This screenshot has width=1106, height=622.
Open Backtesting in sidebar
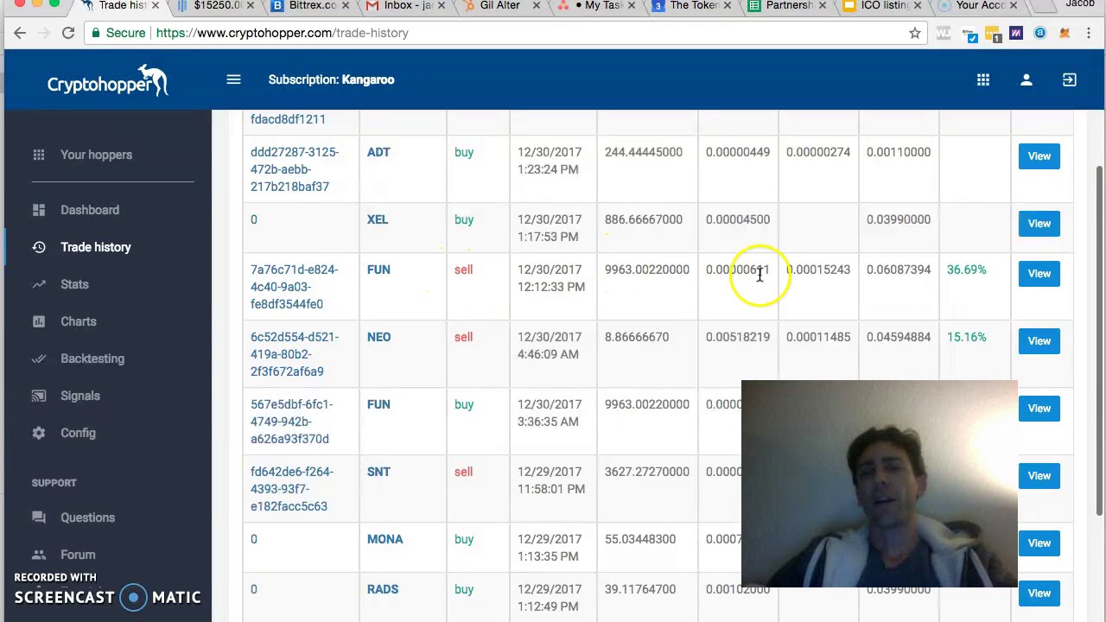92,359
